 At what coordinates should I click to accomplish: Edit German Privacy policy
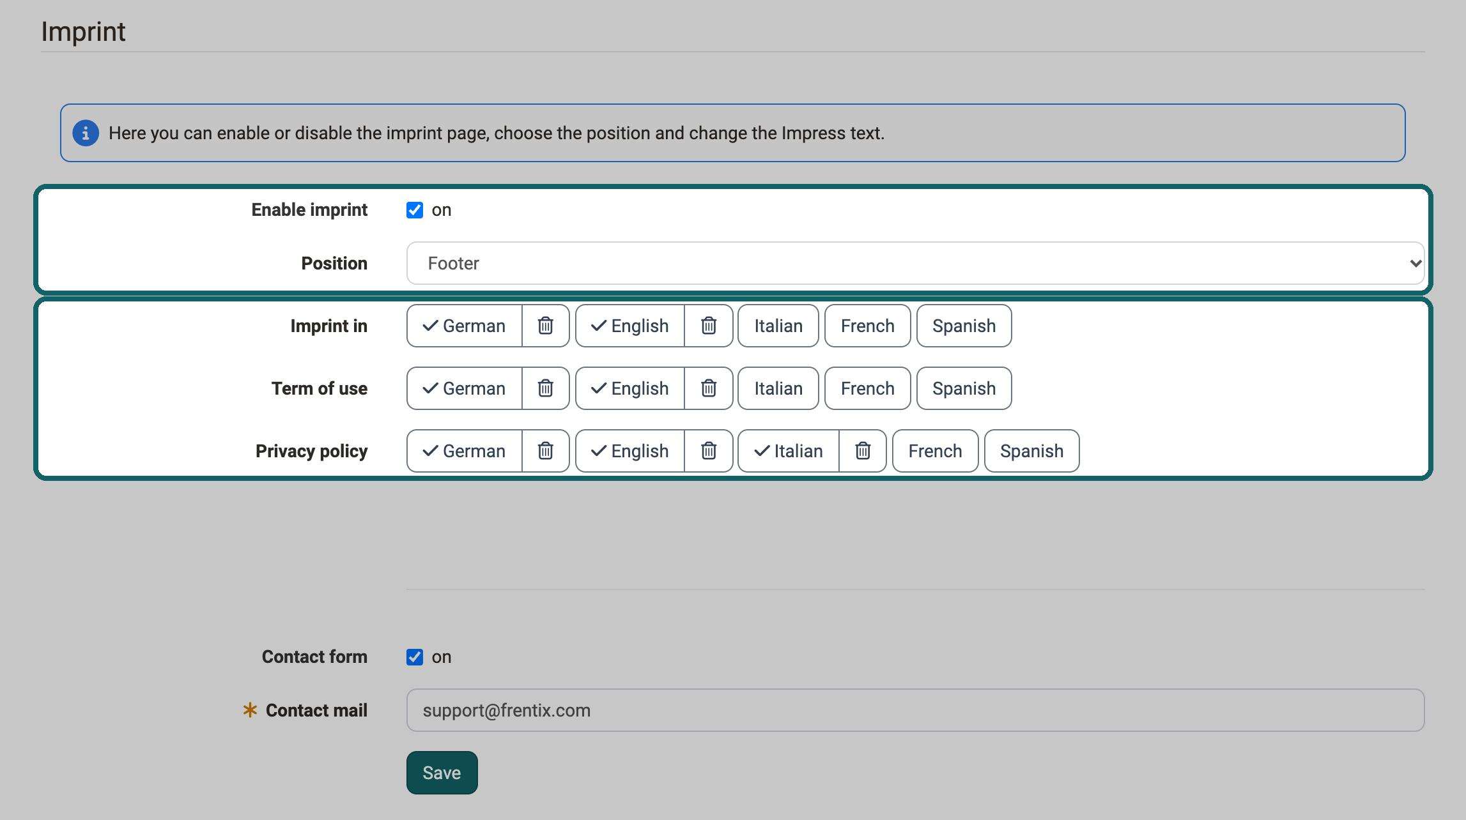(465, 451)
